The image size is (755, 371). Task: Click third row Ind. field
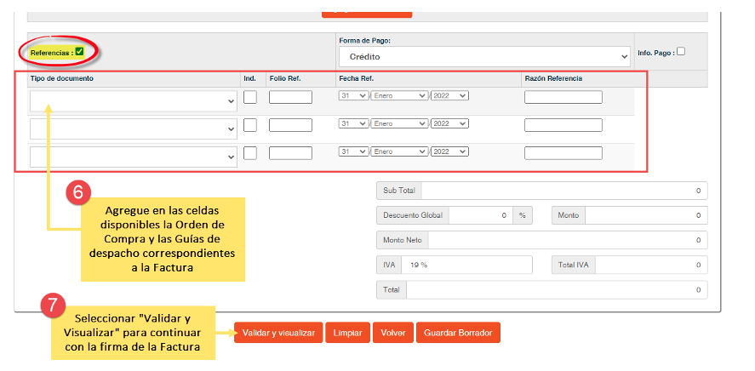(250, 153)
